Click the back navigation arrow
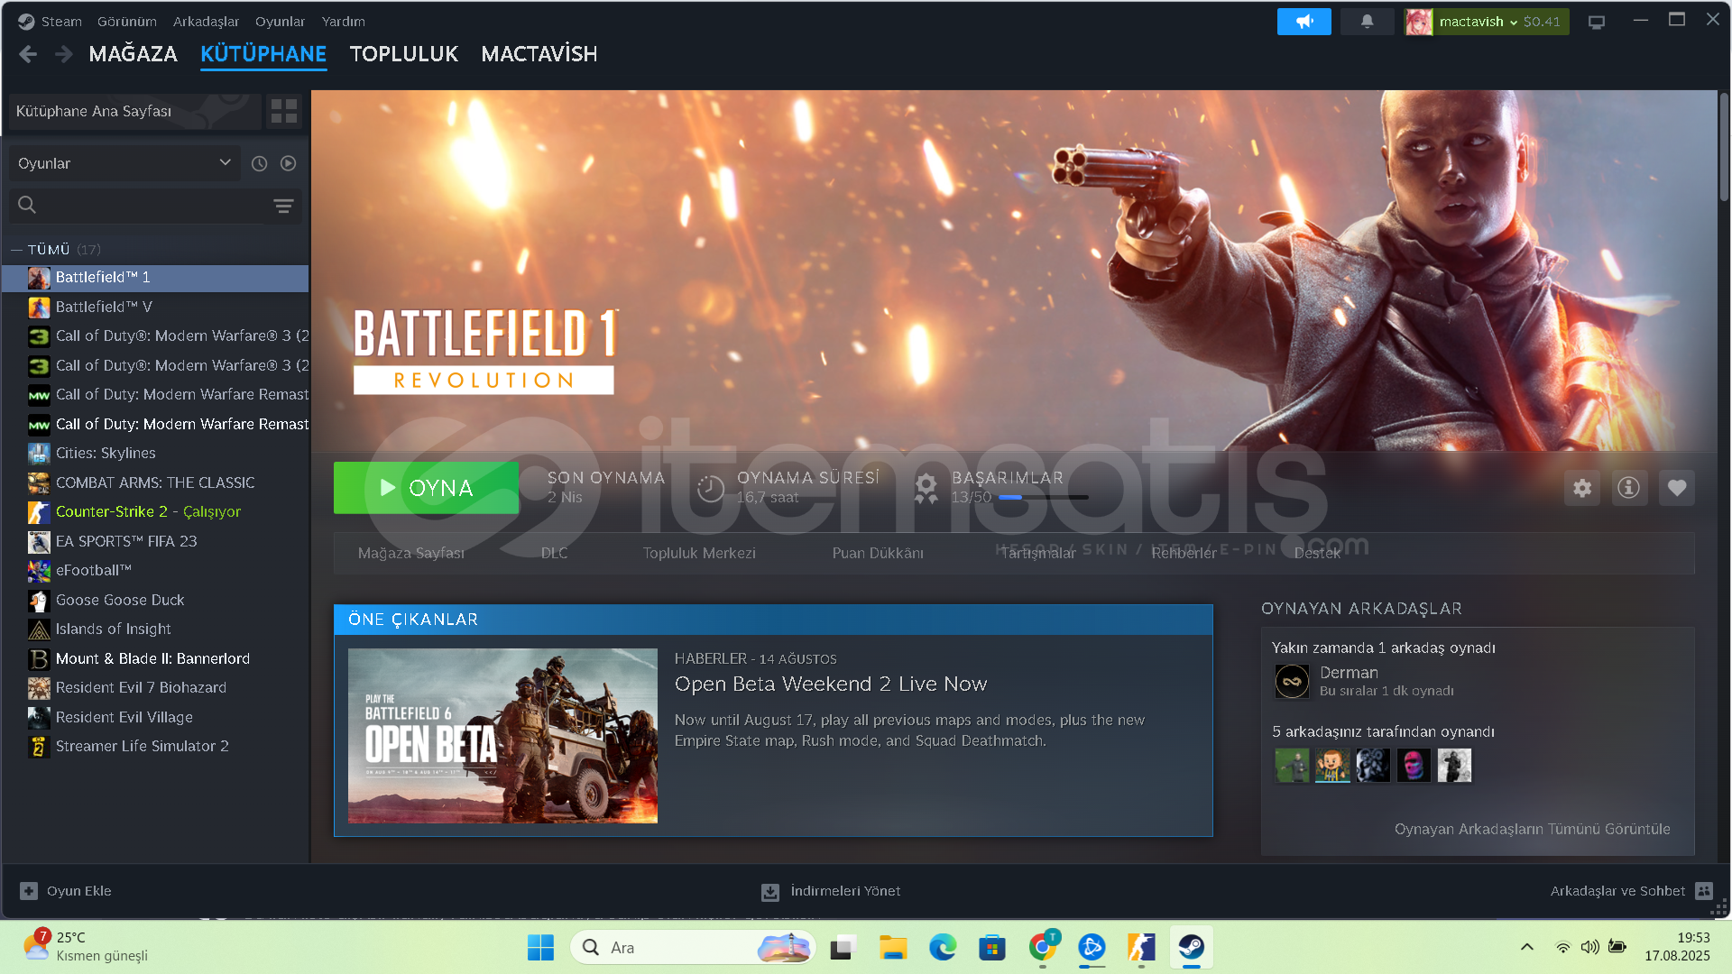The width and height of the screenshot is (1732, 974). tap(28, 54)
